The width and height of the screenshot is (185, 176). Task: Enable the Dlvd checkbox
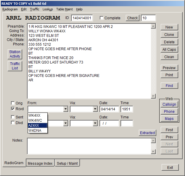tap(13, 123)
